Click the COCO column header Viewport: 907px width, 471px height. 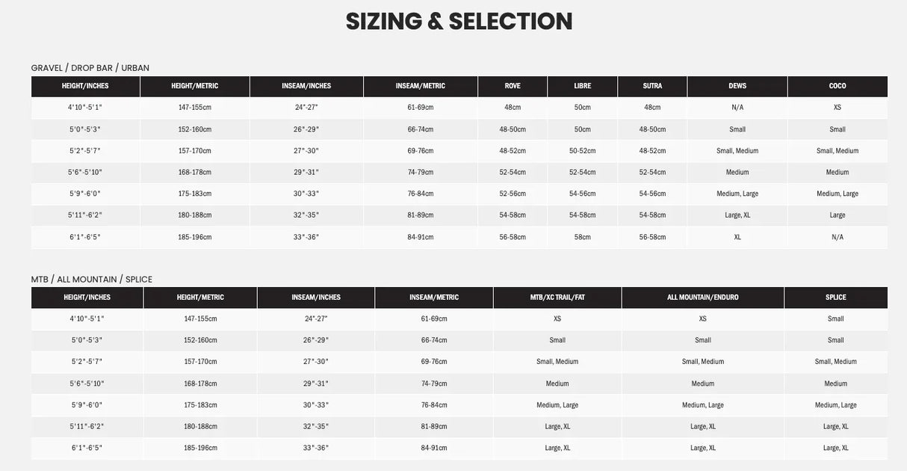pyautogui.click(x=838, y=86)
